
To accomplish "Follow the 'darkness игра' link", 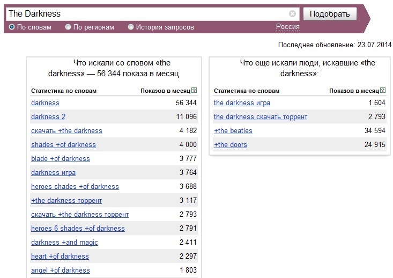I will pos(54,173).
